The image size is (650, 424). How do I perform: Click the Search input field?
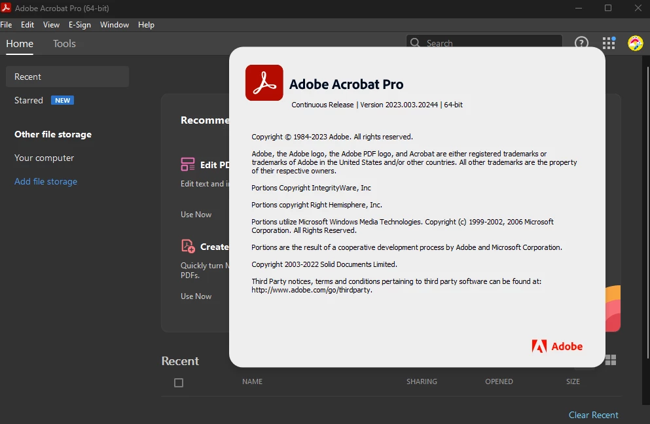coord(484,43)
